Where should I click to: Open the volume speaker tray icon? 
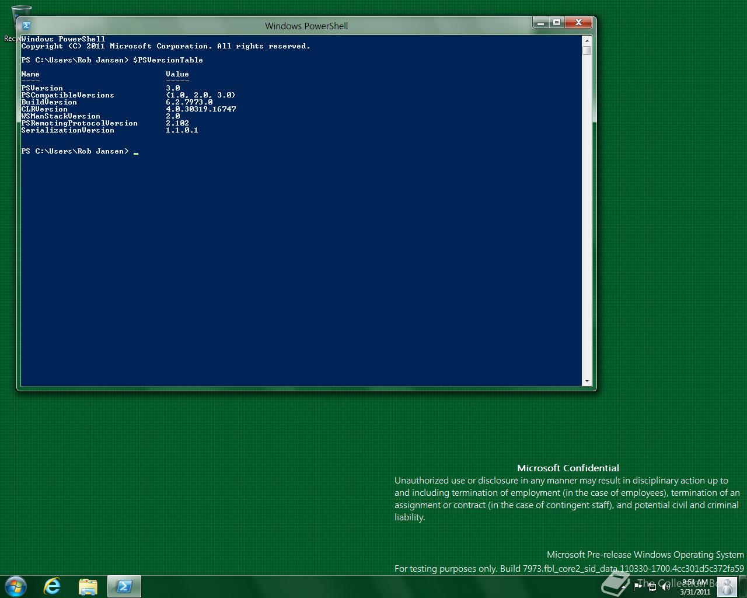[665, 586]
